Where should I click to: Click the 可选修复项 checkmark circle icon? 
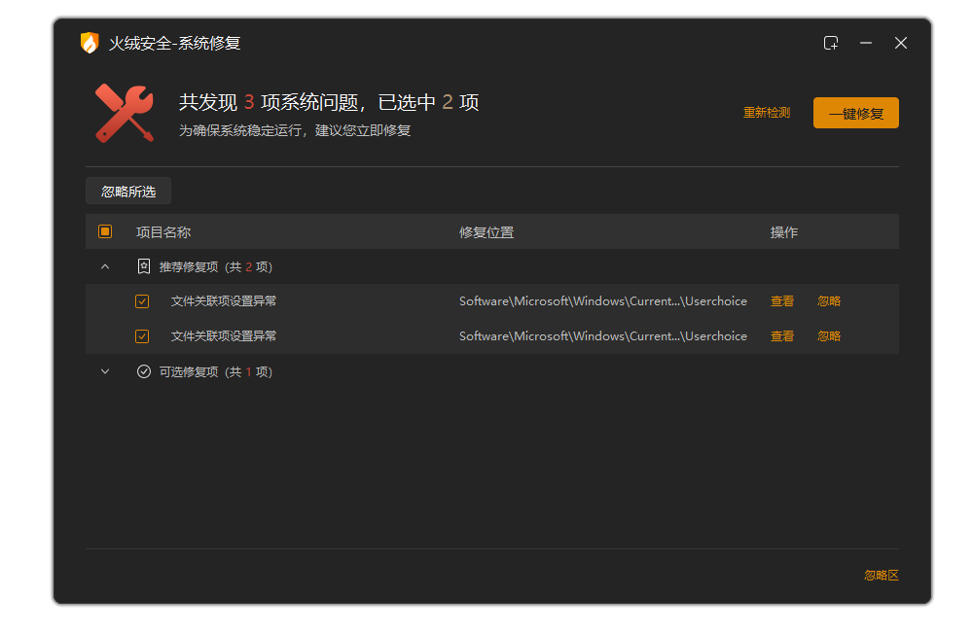pyautogui.click(x=143, y=371)
